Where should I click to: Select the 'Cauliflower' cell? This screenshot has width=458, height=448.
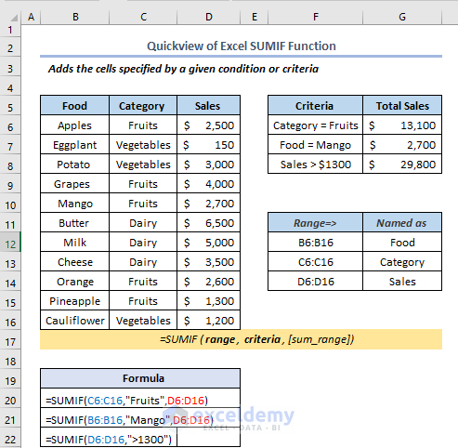point(74,321)
